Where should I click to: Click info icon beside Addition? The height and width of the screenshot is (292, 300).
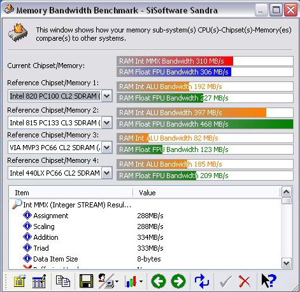pyautogui.click(x=27, y=237)
